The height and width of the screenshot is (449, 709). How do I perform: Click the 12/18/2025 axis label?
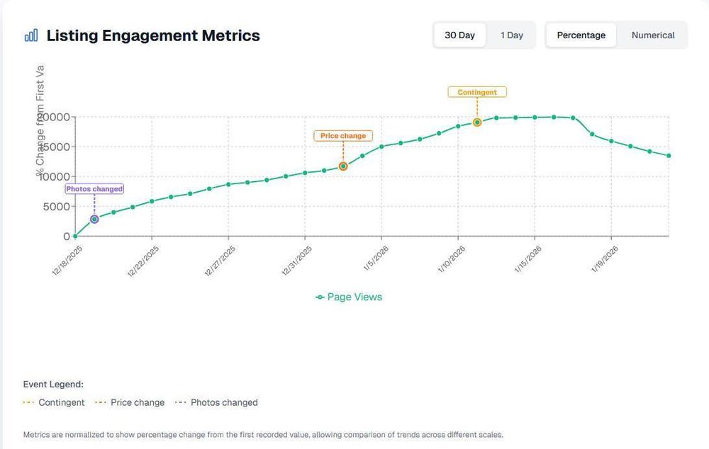67,258
